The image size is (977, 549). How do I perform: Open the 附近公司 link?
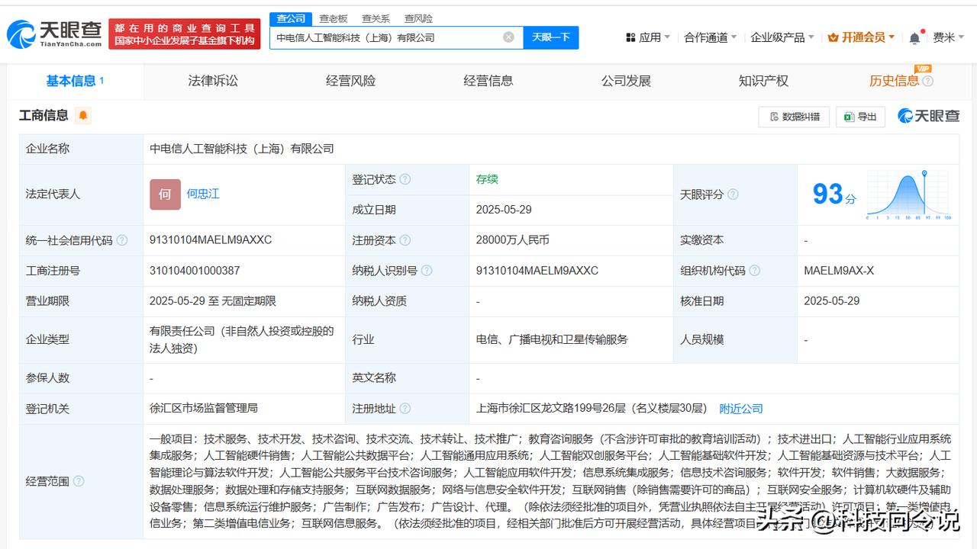[741, 409]
